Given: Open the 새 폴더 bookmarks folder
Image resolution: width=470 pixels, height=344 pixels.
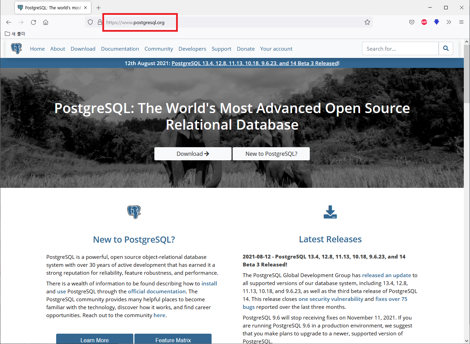Looking at the screenshot, I should point(15,34).
